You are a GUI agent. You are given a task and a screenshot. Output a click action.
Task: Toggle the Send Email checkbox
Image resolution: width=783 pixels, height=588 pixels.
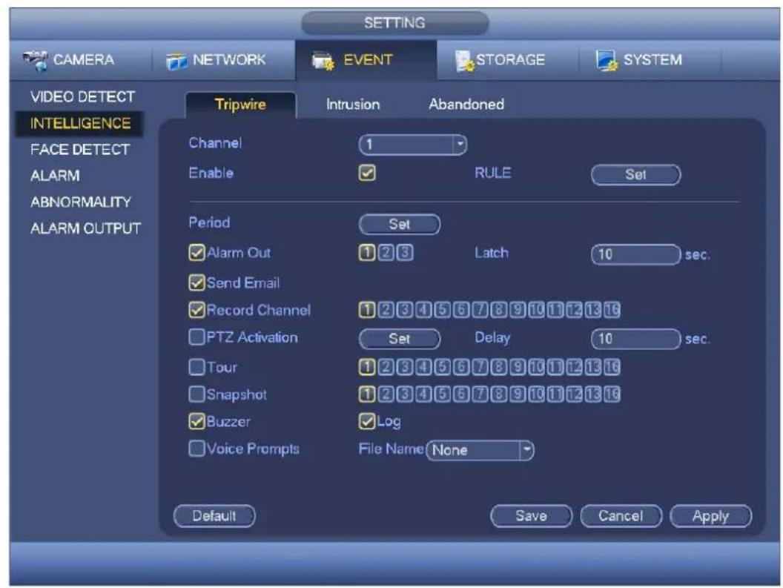tap(196, 283)
